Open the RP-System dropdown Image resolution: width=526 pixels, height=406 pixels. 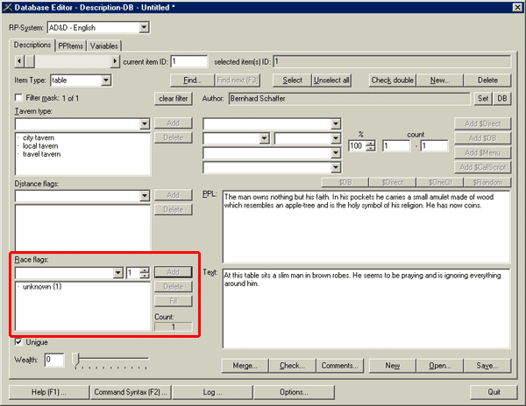[143, 28]
